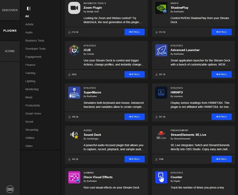This screenshot has width=238, height=195.
Task: Click download icon on Advanced Launcher card
Action: point(156,74)
